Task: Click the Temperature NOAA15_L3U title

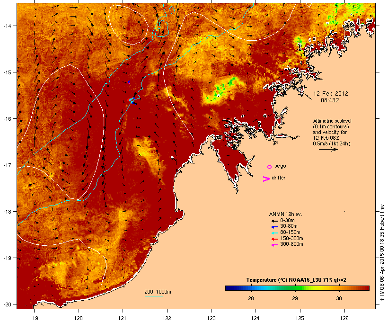Action: (296, 280)
